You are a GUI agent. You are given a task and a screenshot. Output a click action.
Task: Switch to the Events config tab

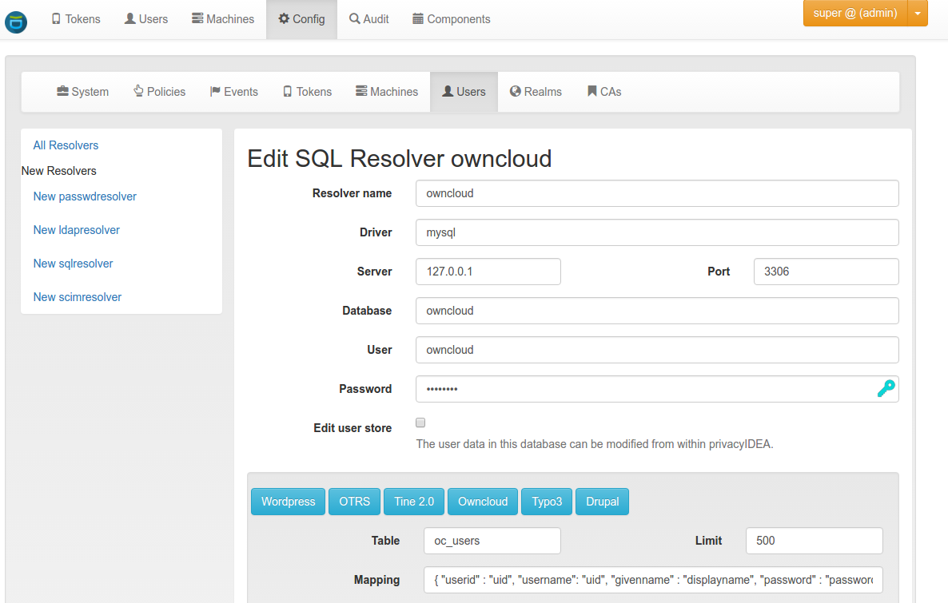[x=234, y=92]
